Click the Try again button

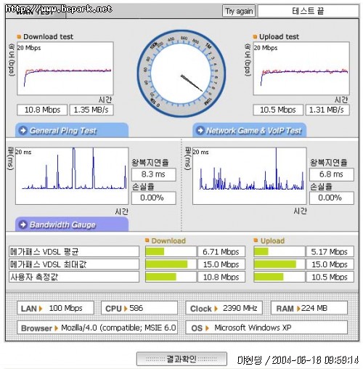(239, 11)
